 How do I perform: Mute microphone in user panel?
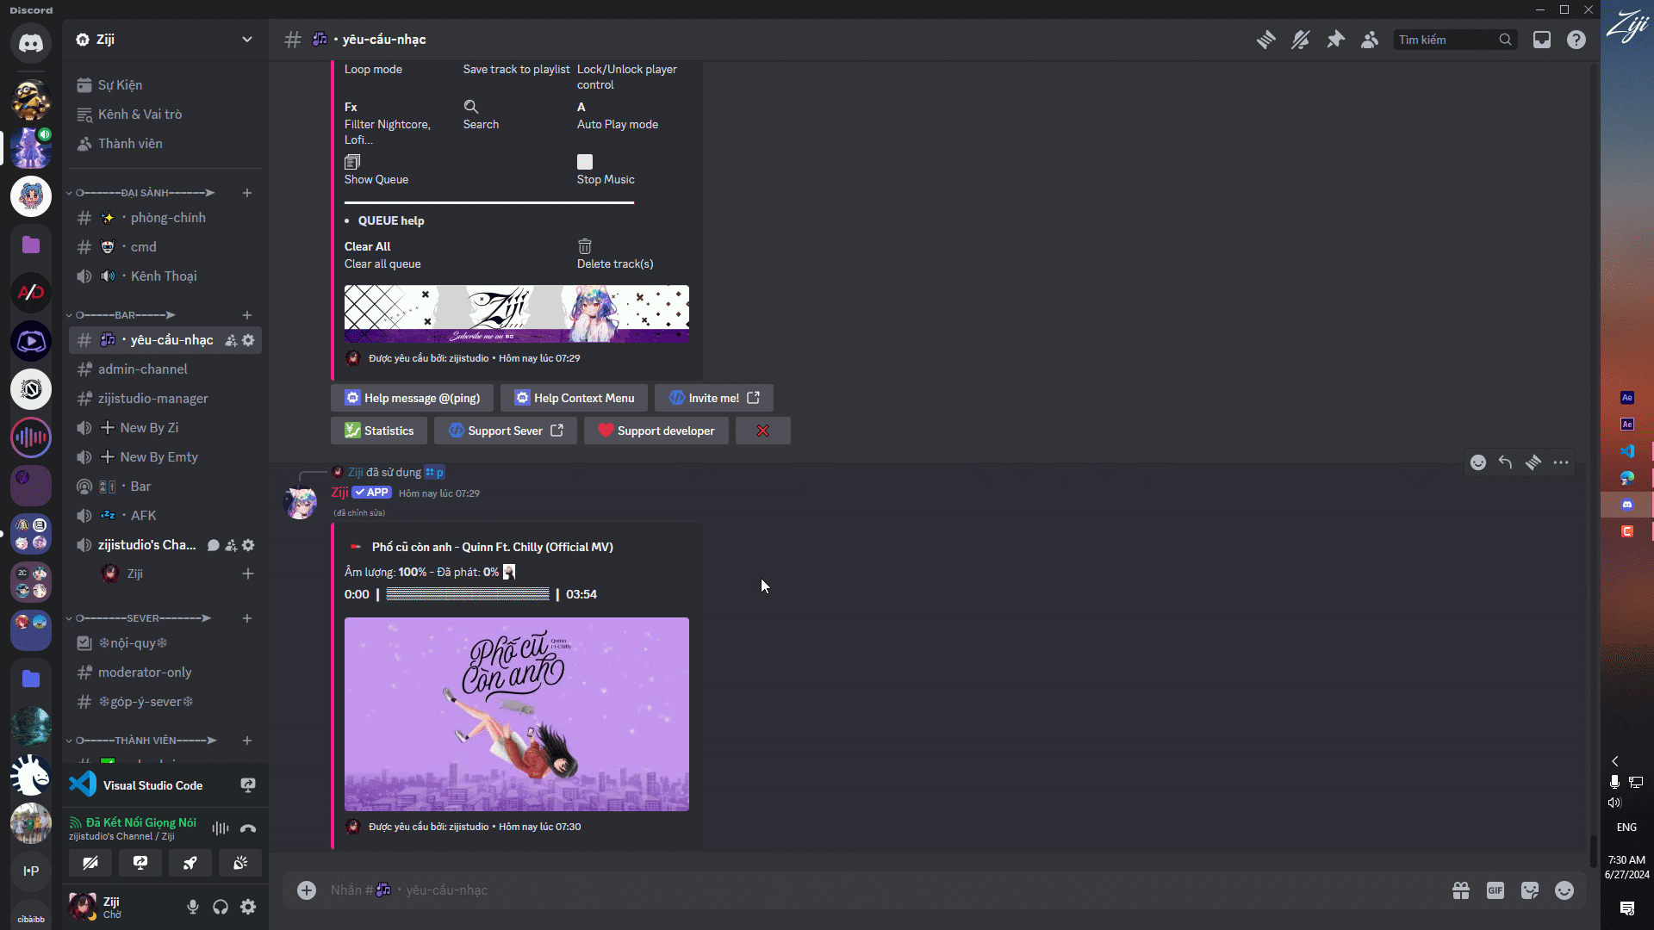pyautogui.click(x=193, y=907)
